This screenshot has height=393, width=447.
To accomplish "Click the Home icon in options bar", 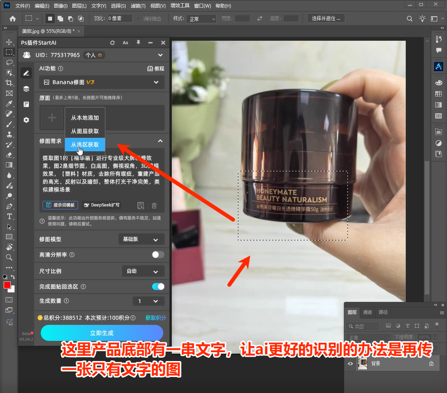I will click(x=13, y=19).
